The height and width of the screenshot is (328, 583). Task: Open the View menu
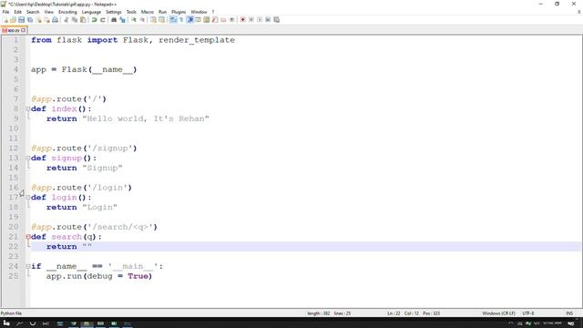[48, 12]
